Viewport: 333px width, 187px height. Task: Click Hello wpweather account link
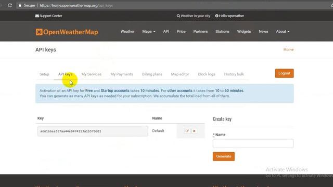pyautogui.click(x=229, y=16)
